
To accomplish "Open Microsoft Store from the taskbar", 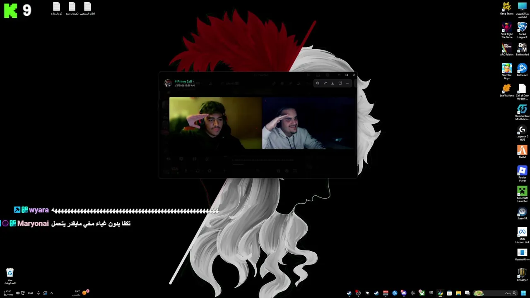I will 449,293.
